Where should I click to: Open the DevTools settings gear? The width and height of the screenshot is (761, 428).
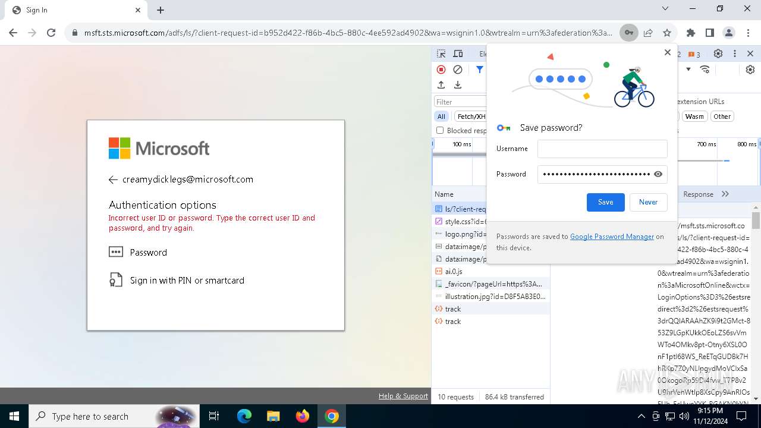(718, 53)
